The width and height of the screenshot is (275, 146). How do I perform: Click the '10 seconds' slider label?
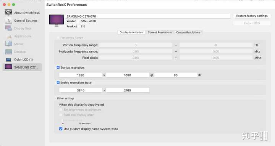point(85,124)
